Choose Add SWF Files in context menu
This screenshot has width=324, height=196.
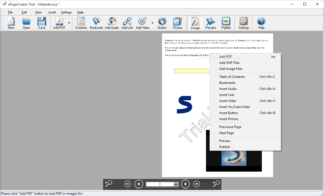[245, 63]
